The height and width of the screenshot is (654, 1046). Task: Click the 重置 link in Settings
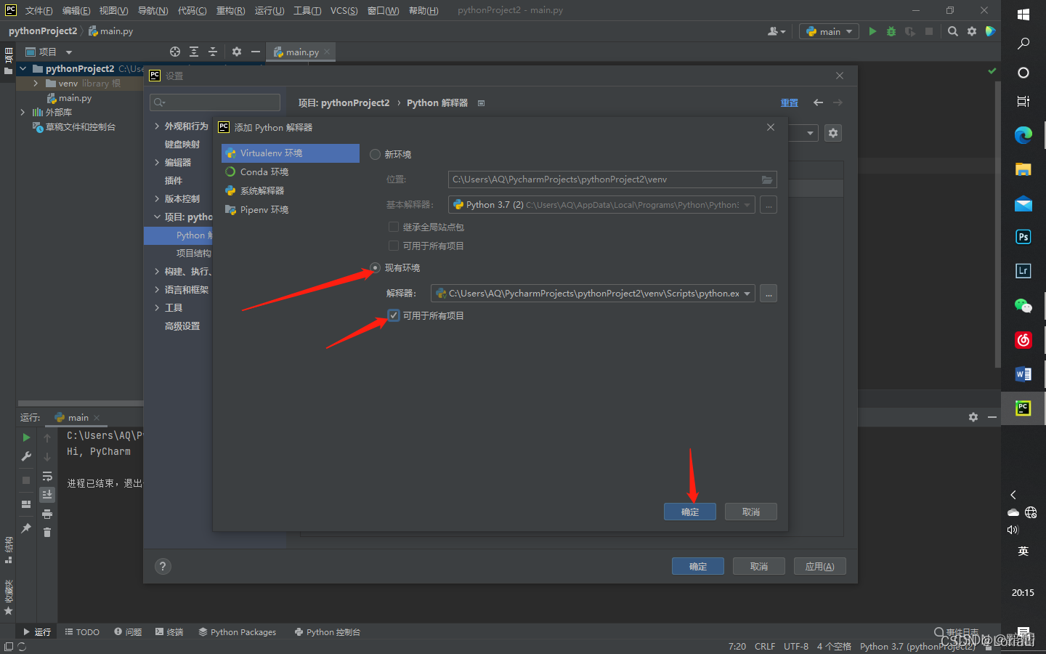pos(790,102)
